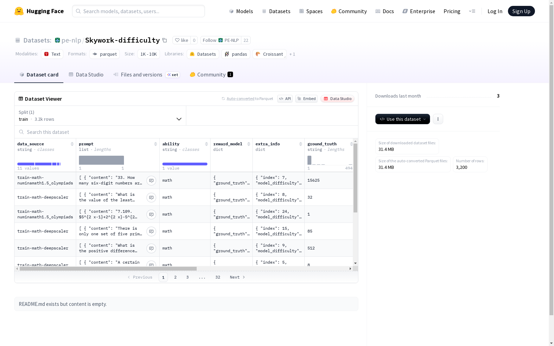The height and width of the screenshot is (346, 554).
Task: Open chat view for "What is the value of the least" prompt
Action: [151, 198]
